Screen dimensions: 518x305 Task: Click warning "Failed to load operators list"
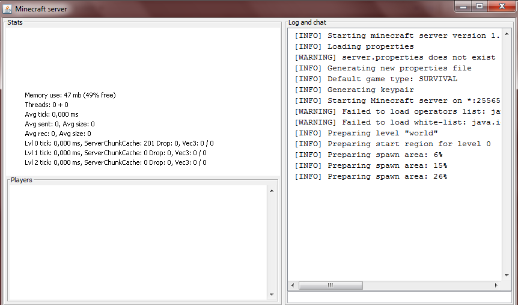pos(397,112)
